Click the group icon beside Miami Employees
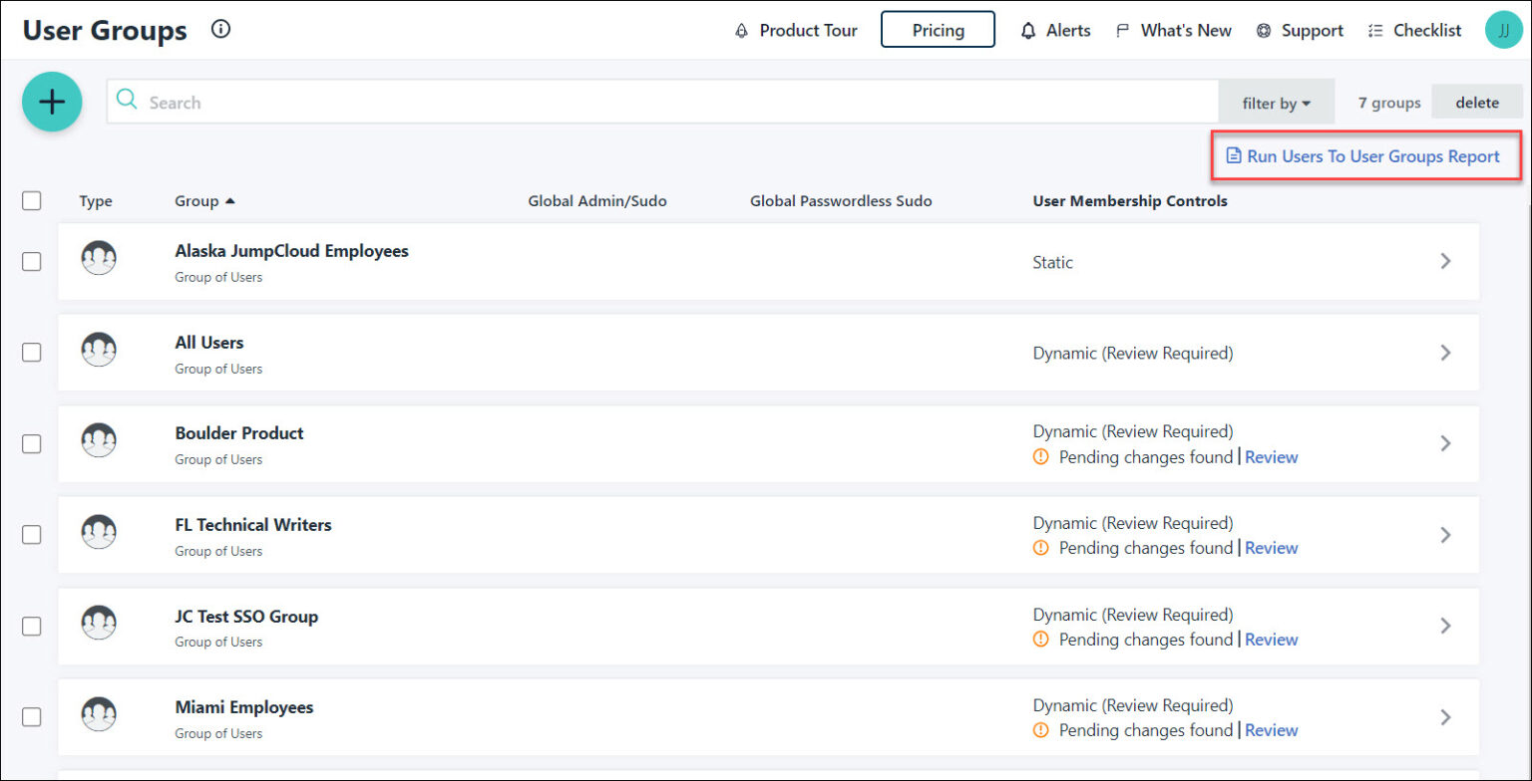 click(99, 713)
